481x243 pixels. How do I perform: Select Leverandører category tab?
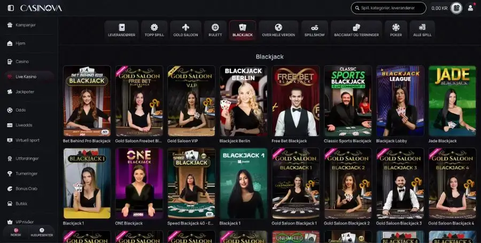(121, 30)
